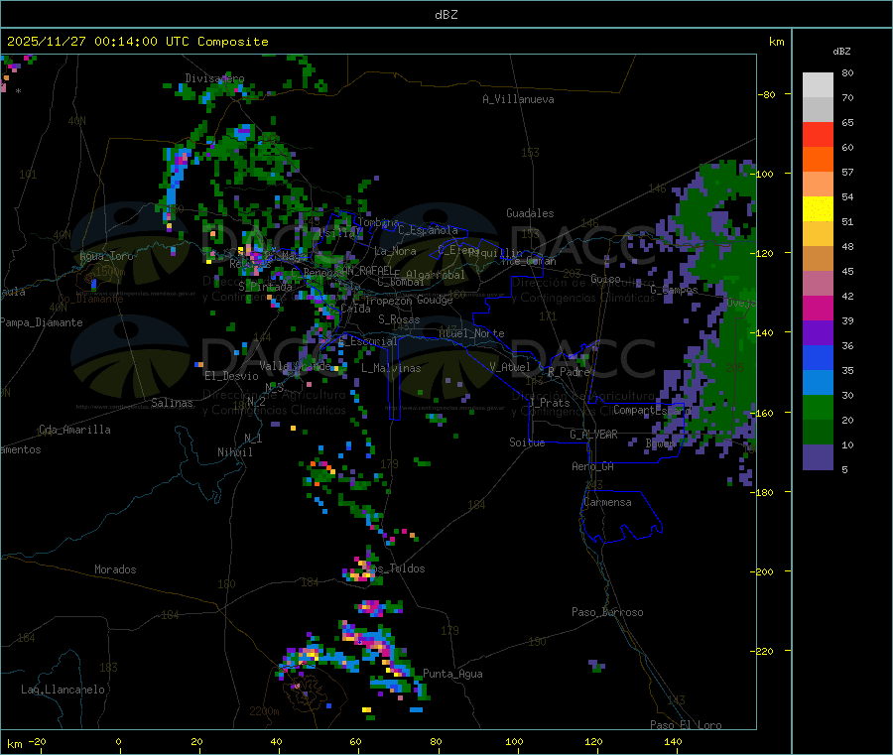
Task: Click the dBZ title at the top
Action: (446, 15)
